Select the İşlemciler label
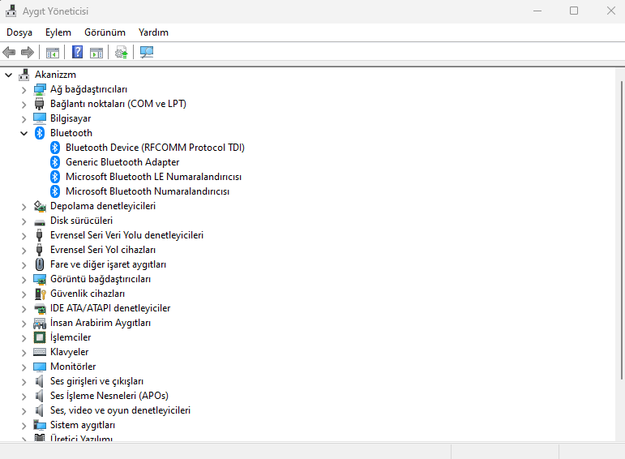The image size is (625, 459). pyautogui.click(x=71, y=337)
